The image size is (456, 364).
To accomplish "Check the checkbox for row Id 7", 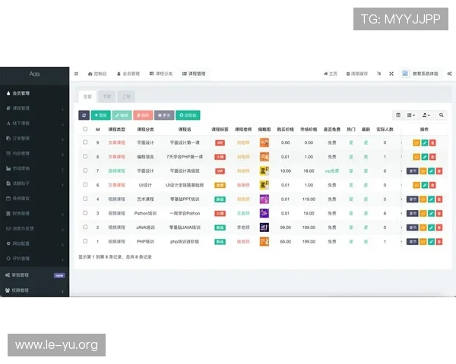I will tap(85, 171).
